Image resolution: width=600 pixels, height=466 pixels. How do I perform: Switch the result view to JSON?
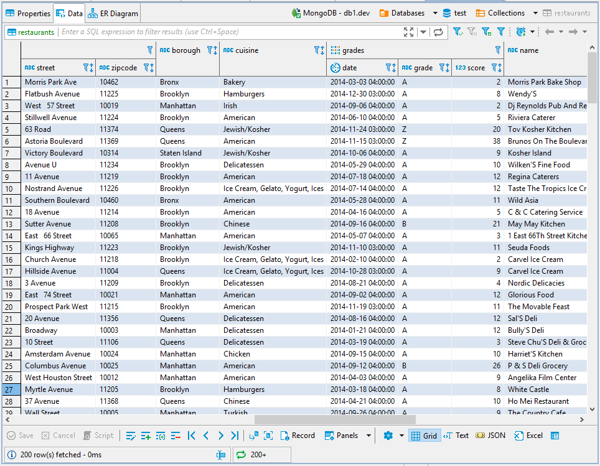tap(490, 436)
